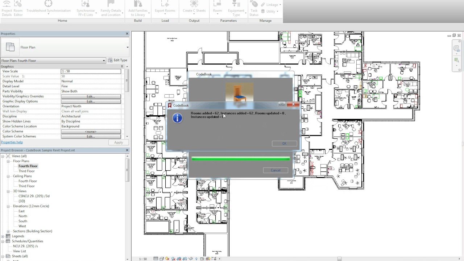Collapse Elevations (12mm Circle) node

[8, 206]
